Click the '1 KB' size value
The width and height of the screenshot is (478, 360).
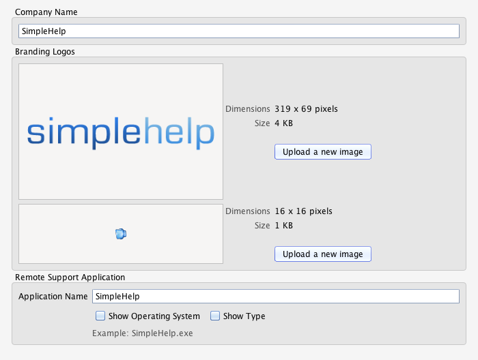coord(284,226)
